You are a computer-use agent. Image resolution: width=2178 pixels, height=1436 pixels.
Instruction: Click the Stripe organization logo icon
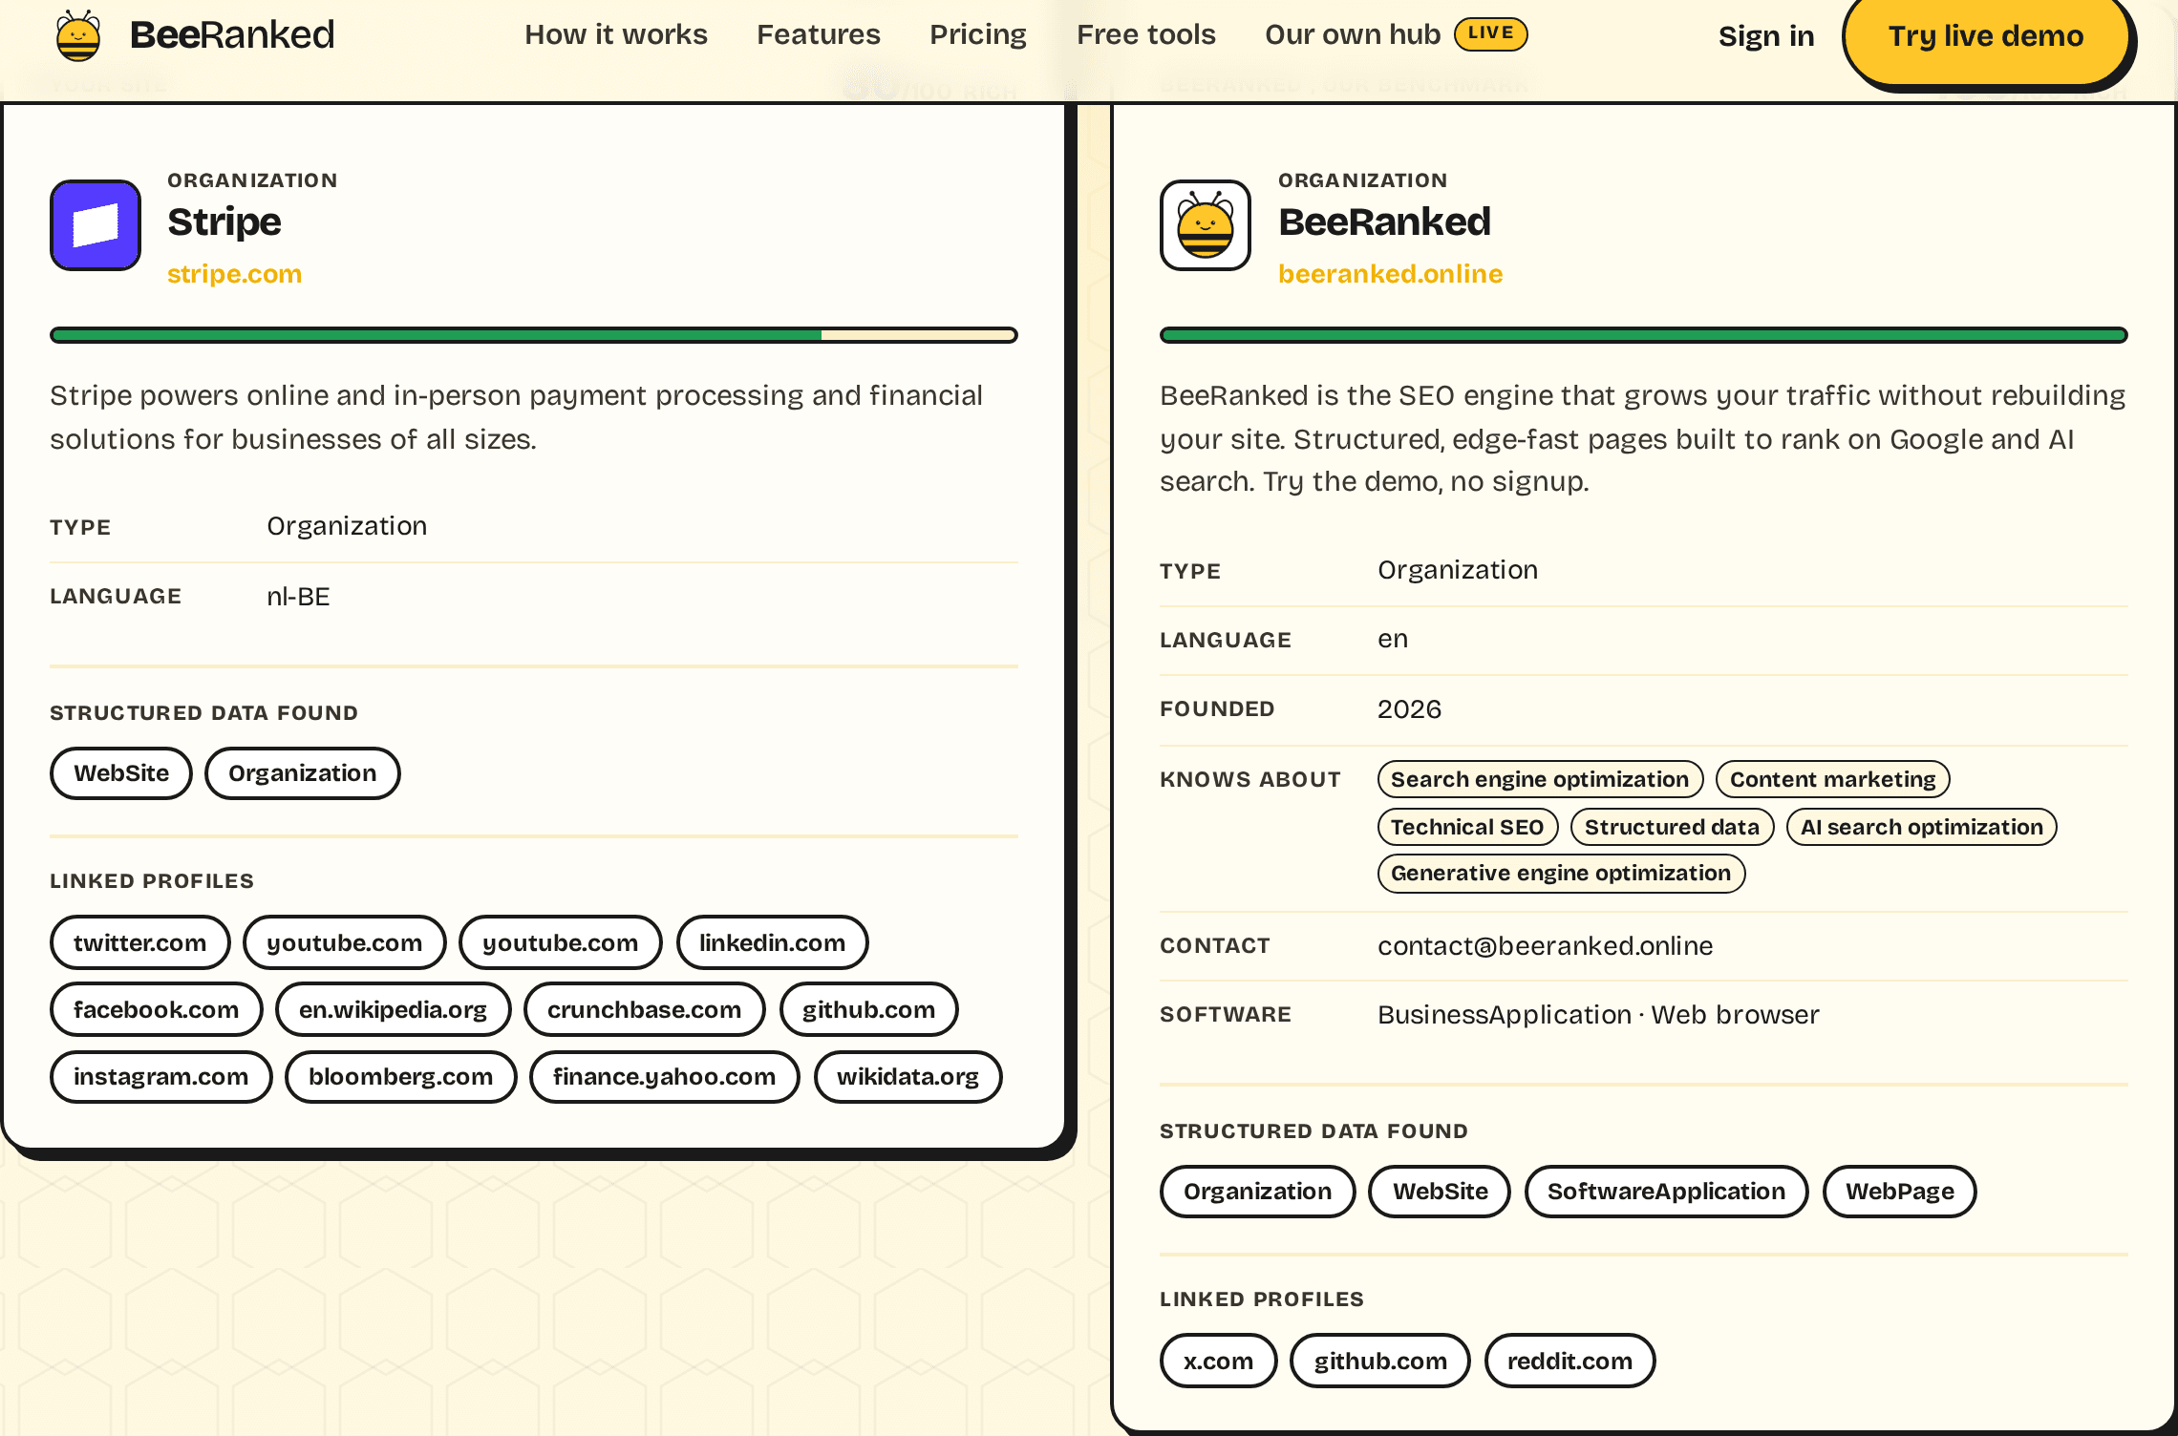point(96,225)
